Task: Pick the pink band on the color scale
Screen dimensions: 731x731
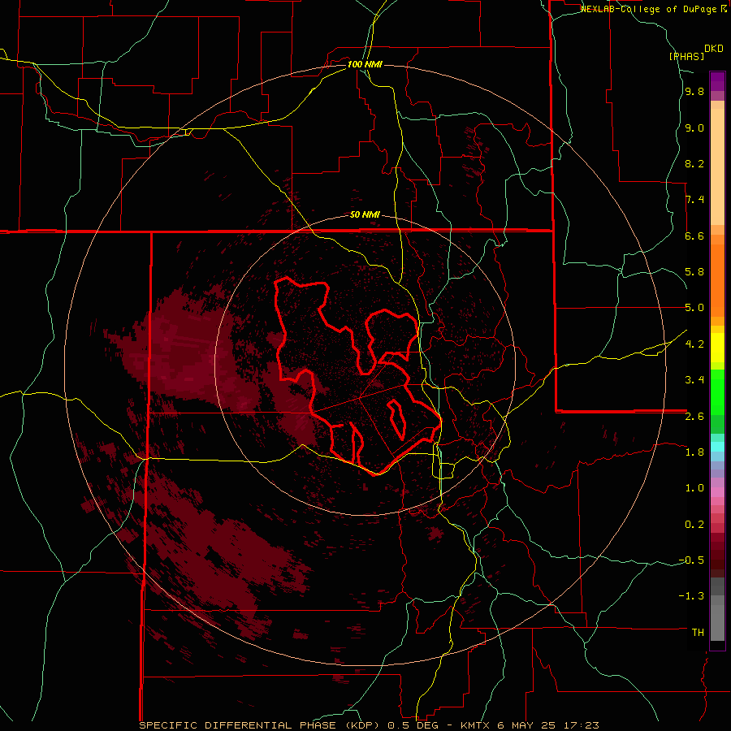Action: pos(717,492)
